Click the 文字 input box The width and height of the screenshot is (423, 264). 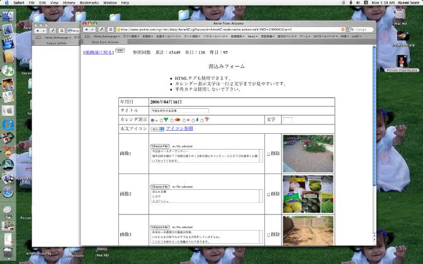point(288,120)
